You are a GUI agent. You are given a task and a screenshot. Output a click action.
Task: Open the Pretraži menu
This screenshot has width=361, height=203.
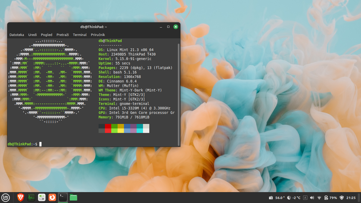tap(63, 35)
